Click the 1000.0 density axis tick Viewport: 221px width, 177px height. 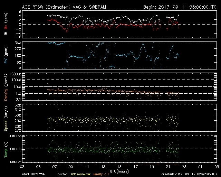pyautogui.click(x=15, y=74)
